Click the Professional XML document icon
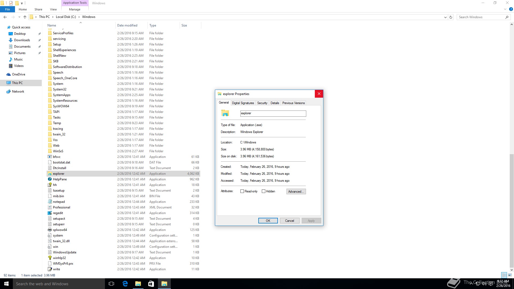 50,207
